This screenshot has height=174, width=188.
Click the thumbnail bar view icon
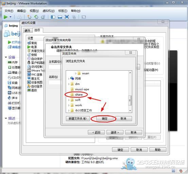click(x=60, y=17)
